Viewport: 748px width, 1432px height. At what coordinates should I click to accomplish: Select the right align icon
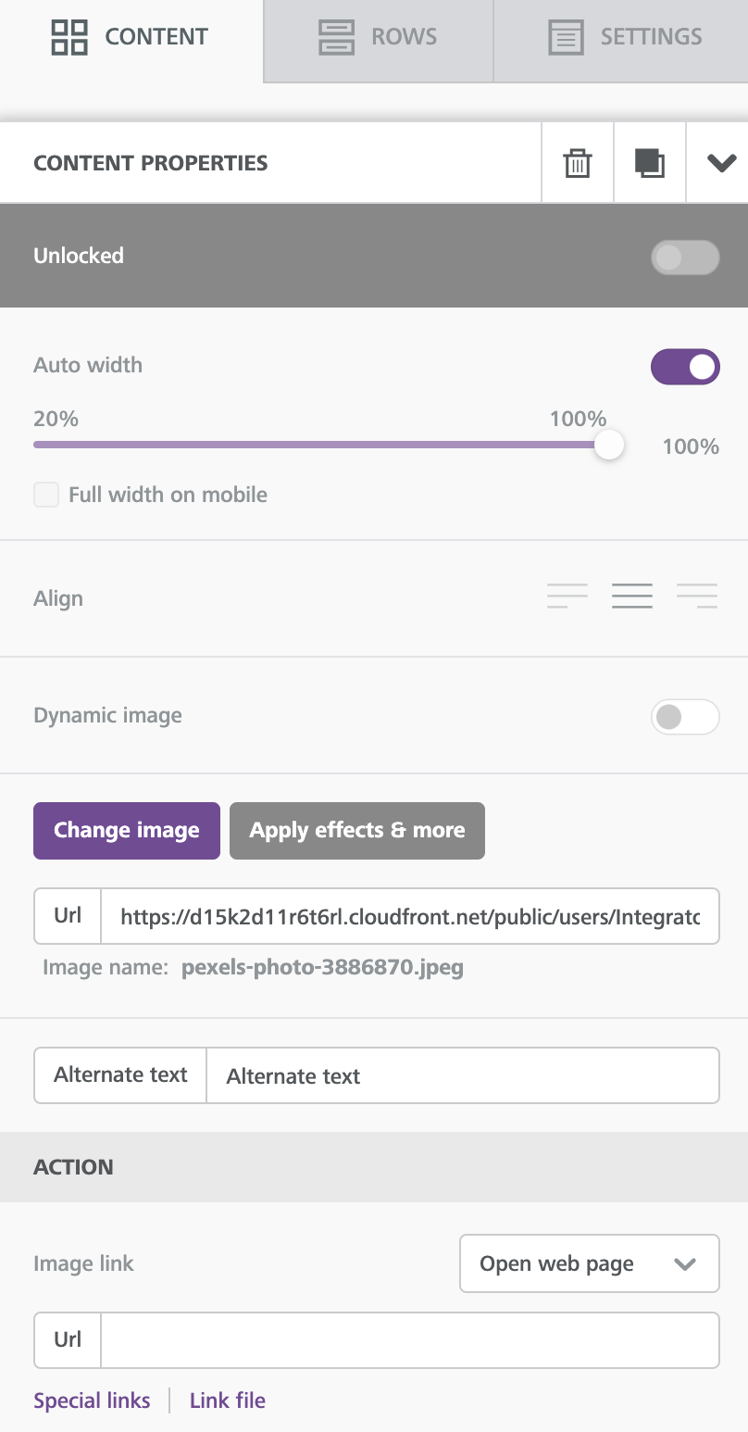point(696,596)
